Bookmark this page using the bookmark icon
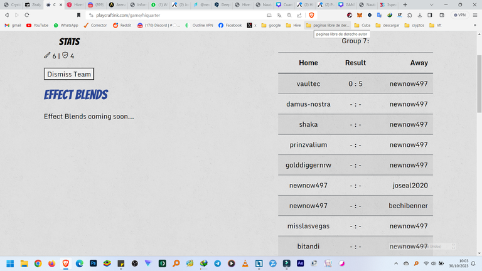Image resolution: width=482 pixels, height=271 pixels. point(78,15)
